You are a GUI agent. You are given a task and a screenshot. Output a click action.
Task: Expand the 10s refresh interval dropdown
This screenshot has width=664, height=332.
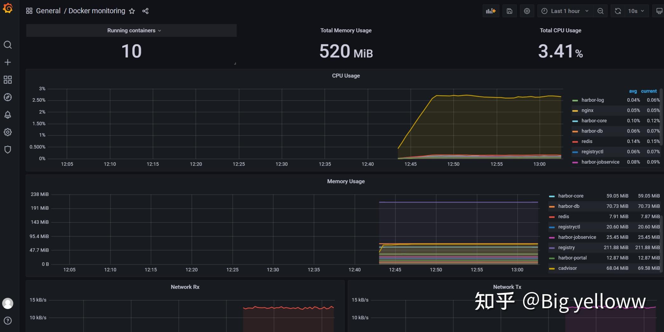click(x=636, y=11)
